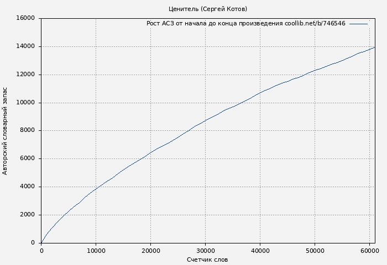
Task: Click the 30000 x-axis tick label
Action: click(x=205, y=251)
